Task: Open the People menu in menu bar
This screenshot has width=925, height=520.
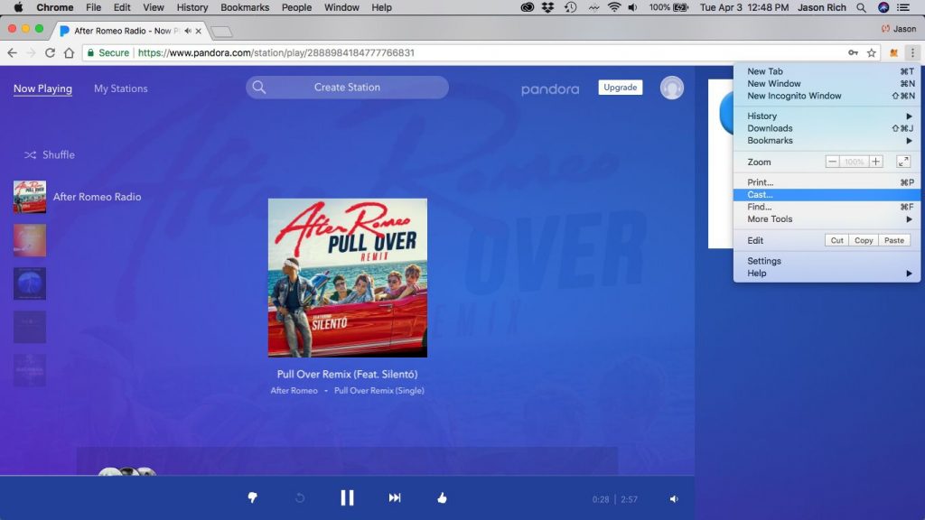Action: [x=296, y=7]
